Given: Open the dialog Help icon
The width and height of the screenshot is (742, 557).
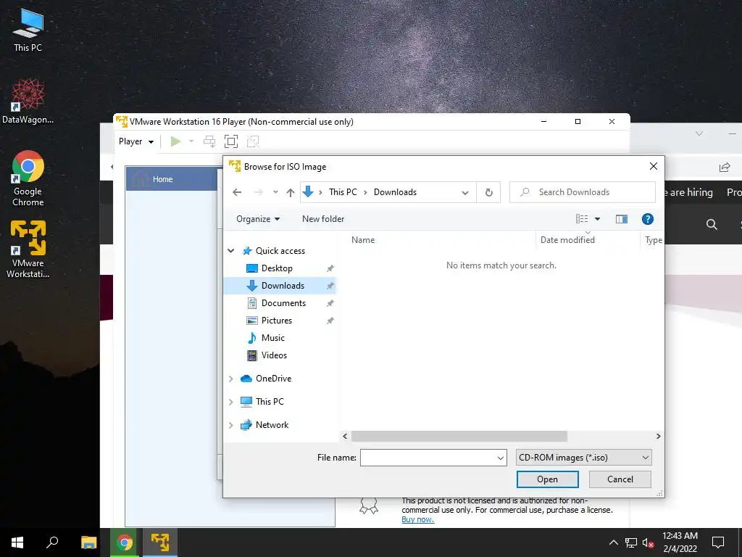Looking at the screenshot, I should coord(647,219).
